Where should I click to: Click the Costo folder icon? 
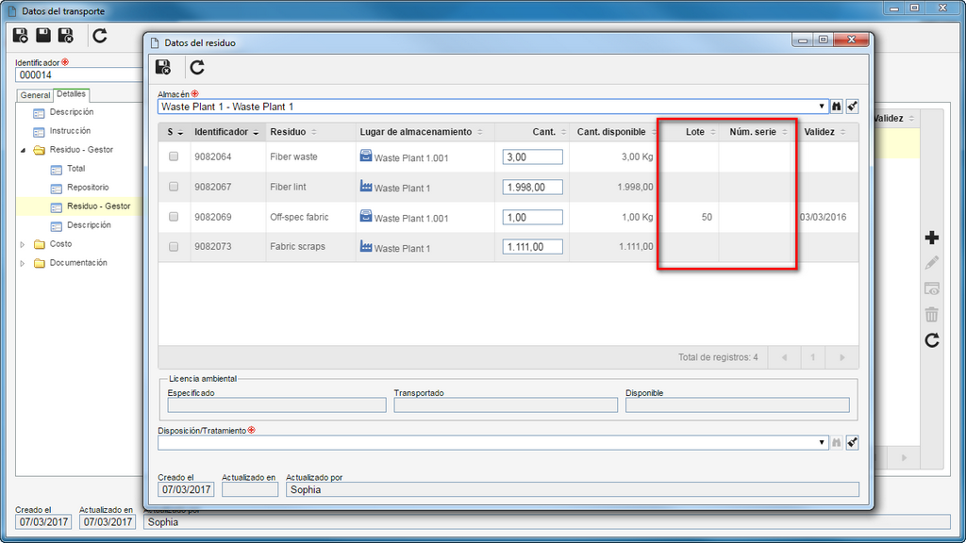(40, 244)
